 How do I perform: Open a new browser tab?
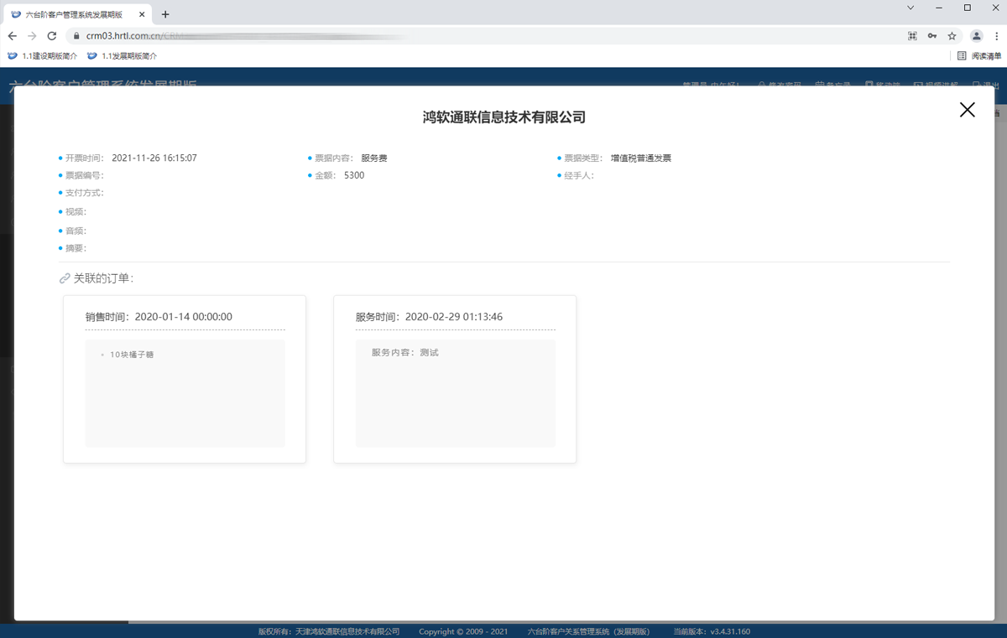[x=165, y=14]
